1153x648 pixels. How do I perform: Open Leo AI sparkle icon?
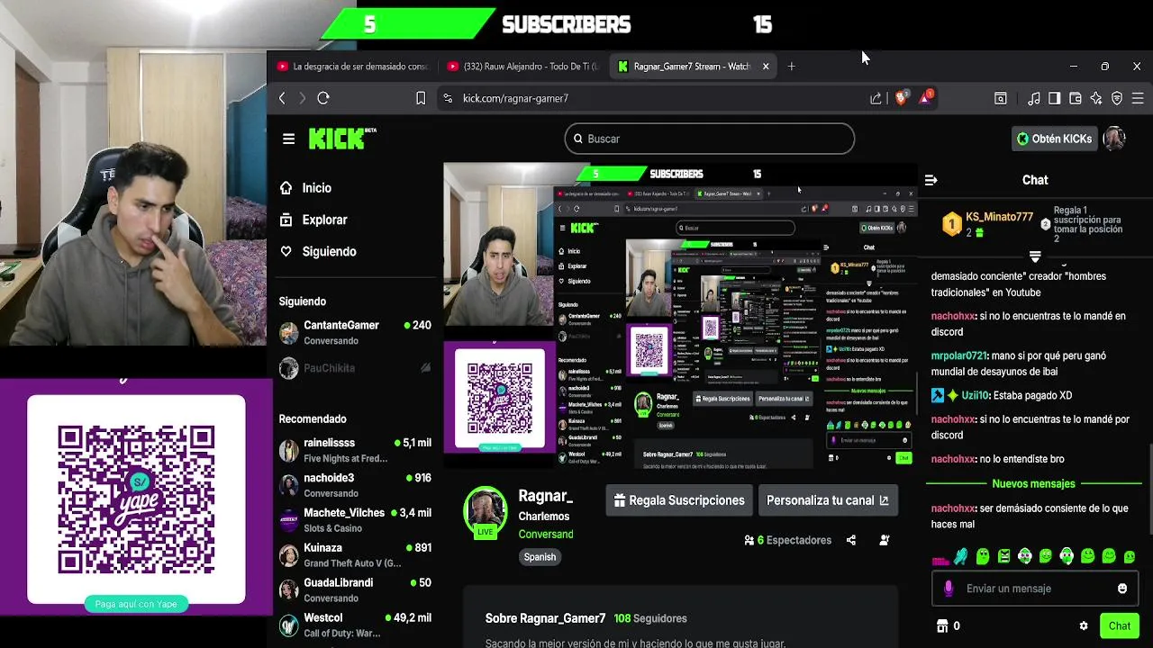coord(1096,98)
